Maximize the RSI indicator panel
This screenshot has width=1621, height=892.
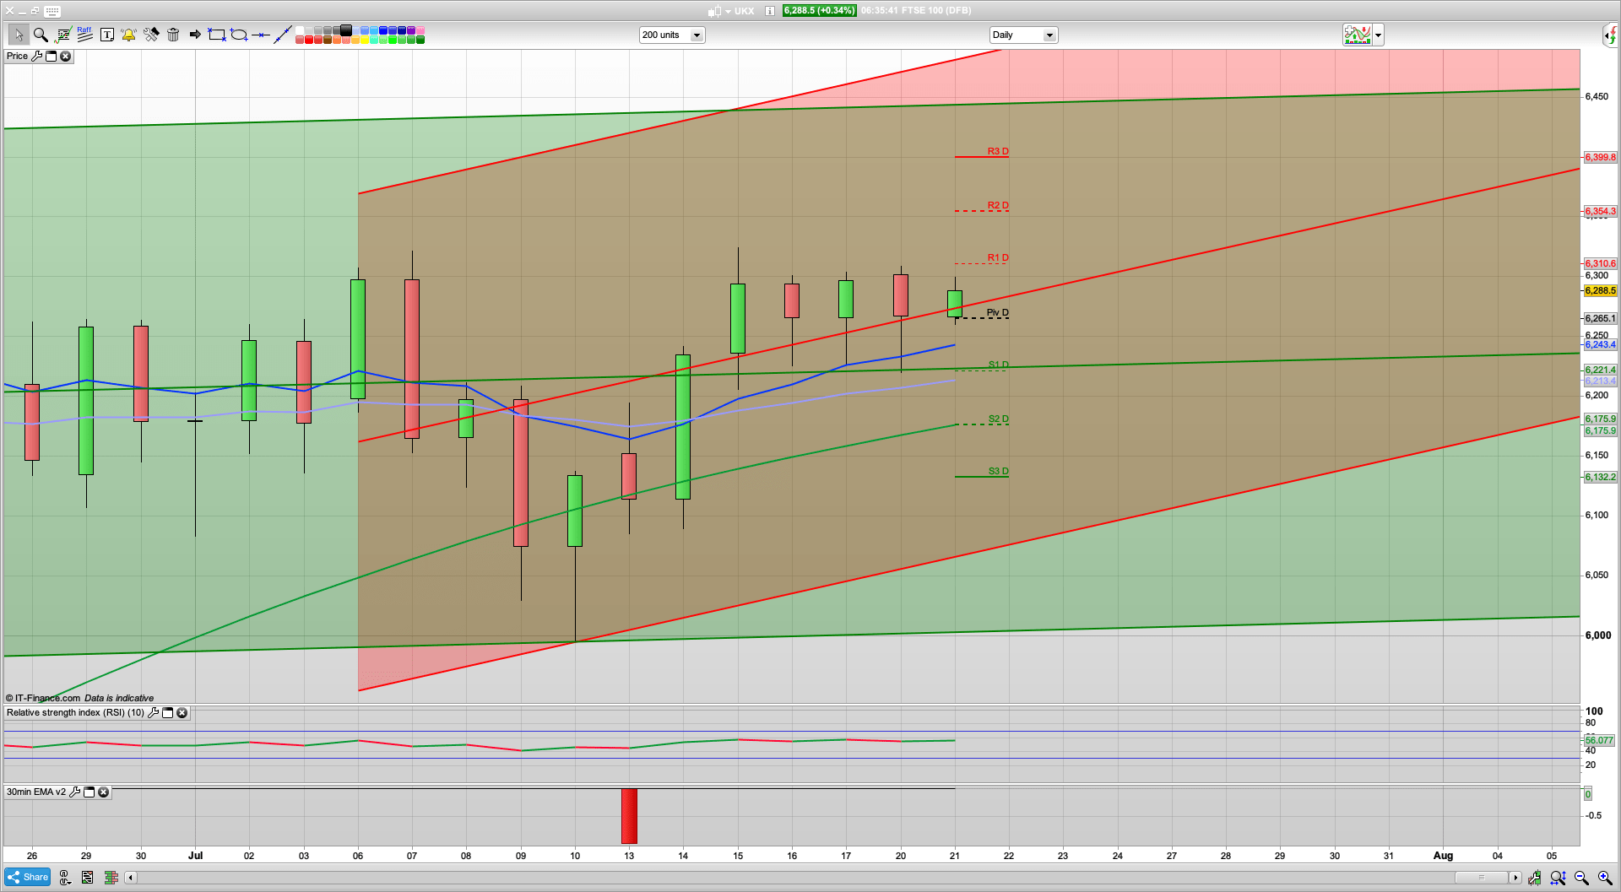(x=167, y=713)
